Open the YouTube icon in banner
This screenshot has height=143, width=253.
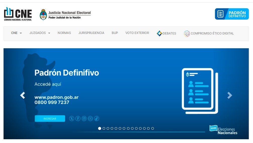coord(90,119)
